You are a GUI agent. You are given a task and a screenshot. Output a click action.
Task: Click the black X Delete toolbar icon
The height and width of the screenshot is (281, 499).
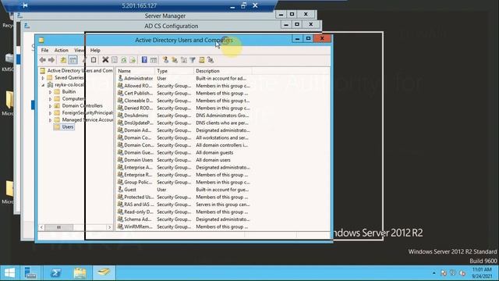click(105, 60)
